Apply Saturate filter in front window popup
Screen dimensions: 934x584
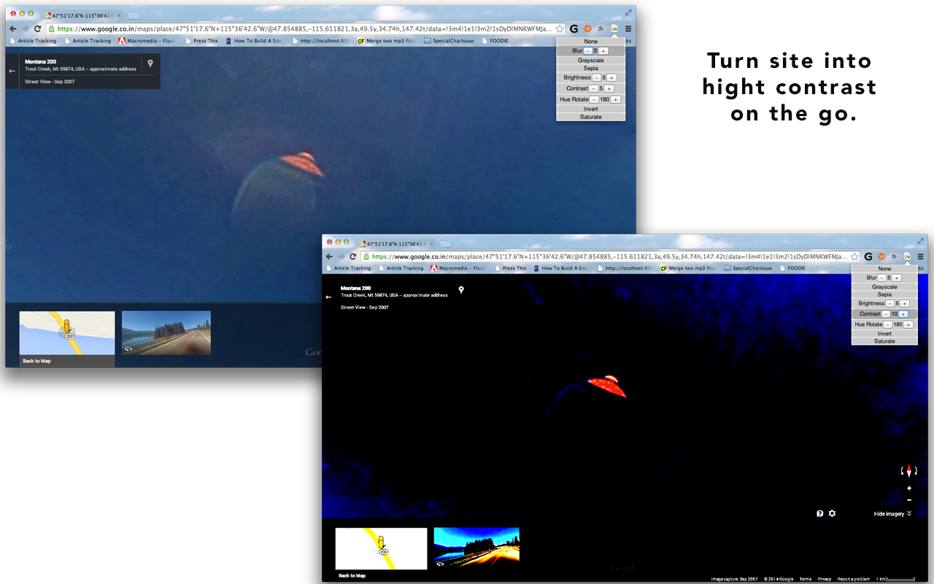point(884,341)
